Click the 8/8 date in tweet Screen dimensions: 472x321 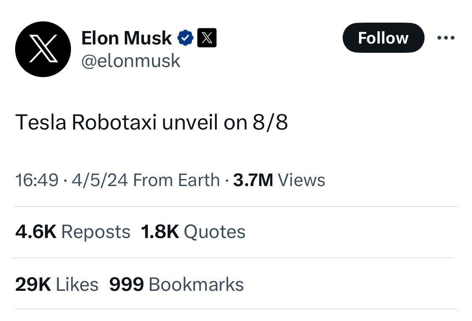pyautogui.click(x=270, y=123)
